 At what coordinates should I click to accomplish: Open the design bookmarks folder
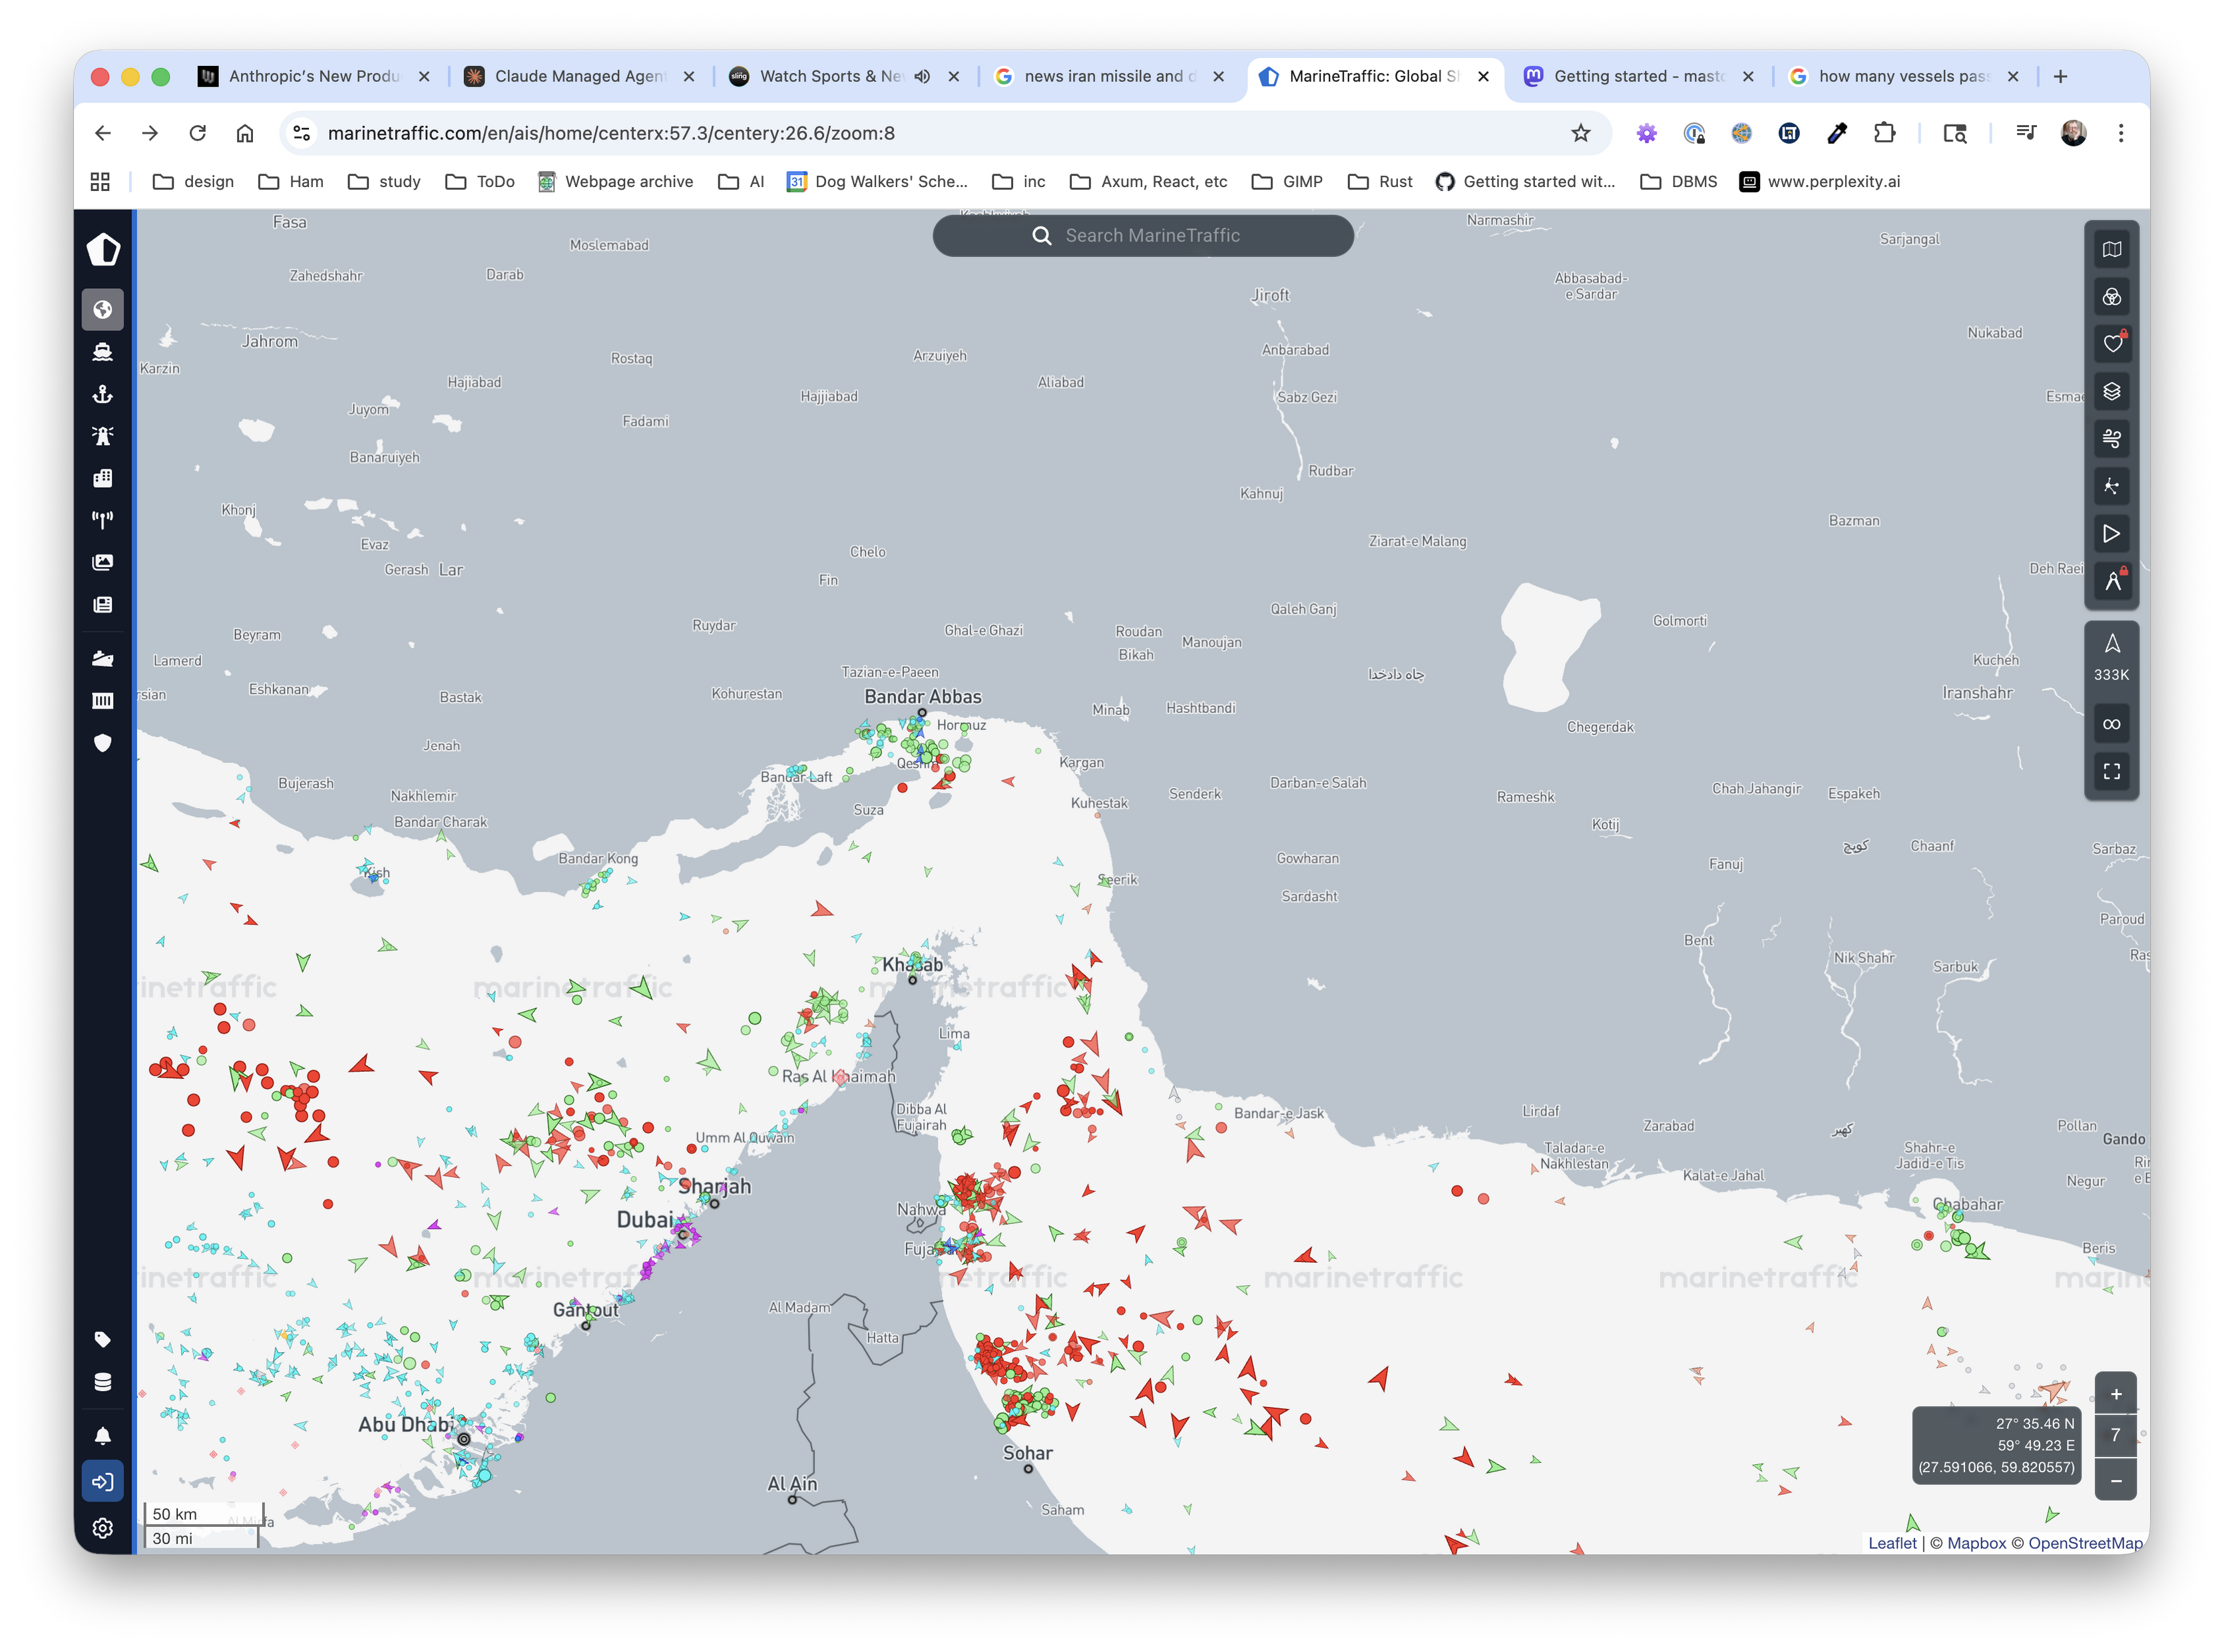click(x=193, y=181)
